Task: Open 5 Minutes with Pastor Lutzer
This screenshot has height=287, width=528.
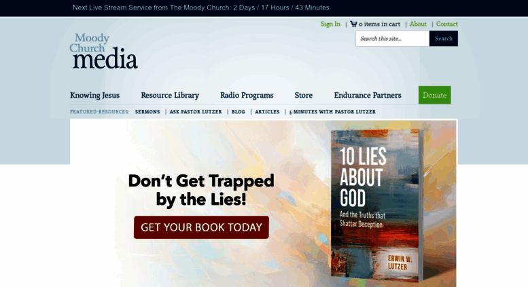Action: (332, 111)
